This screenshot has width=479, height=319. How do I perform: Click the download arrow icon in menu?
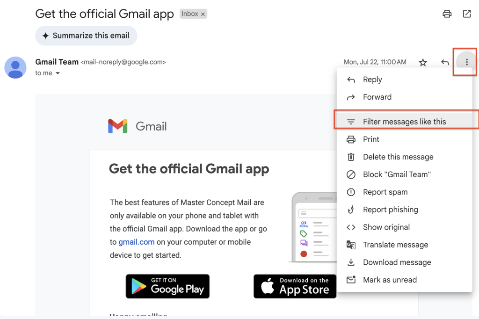351,262
